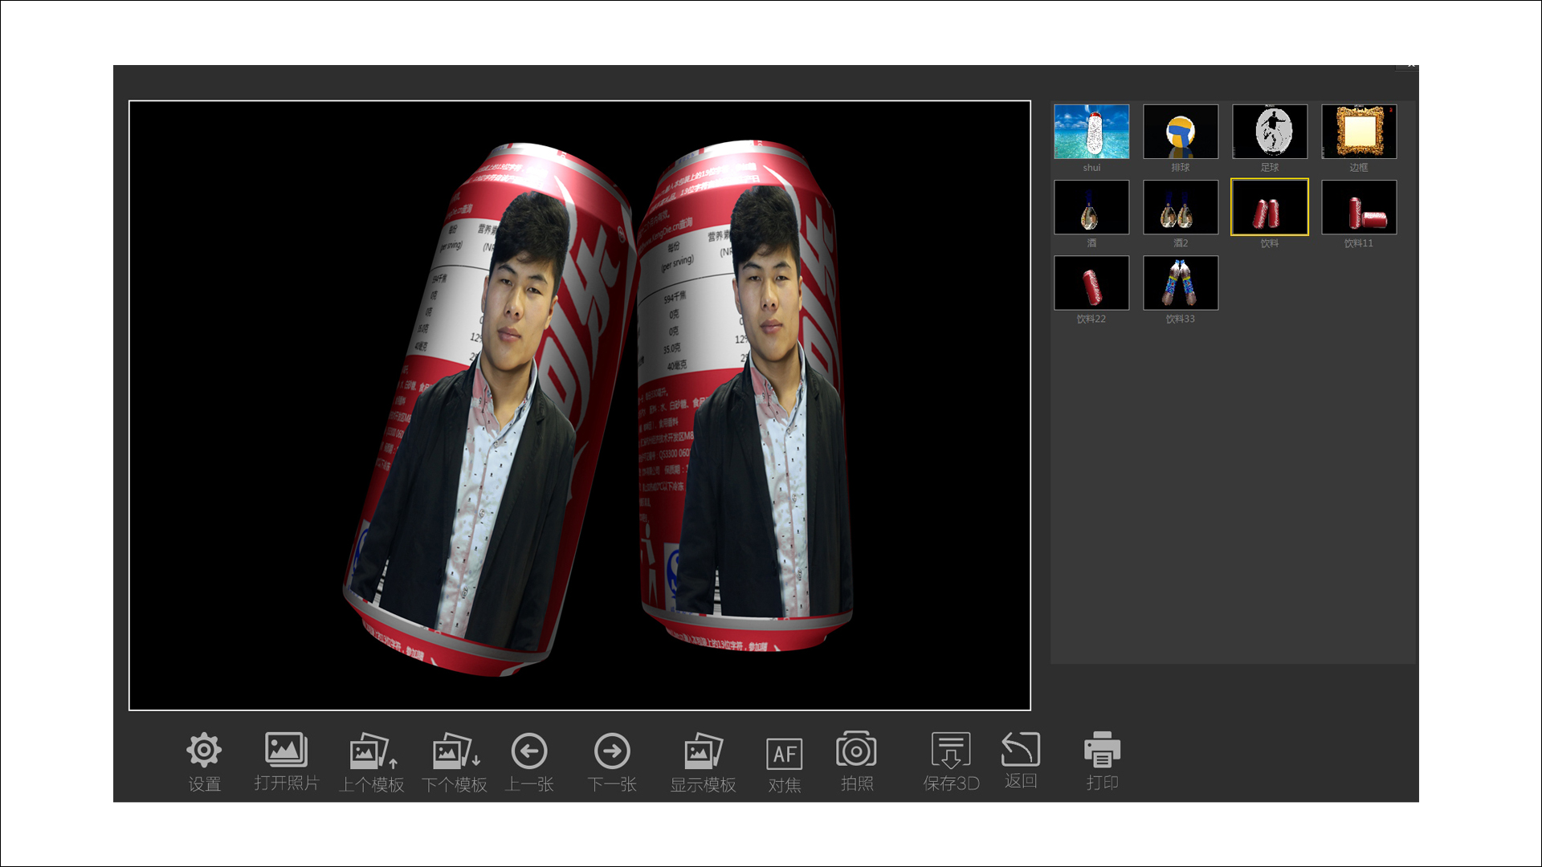Activate the AF 对焦 focus icon

pyautogui.click(x=784, y=754)
